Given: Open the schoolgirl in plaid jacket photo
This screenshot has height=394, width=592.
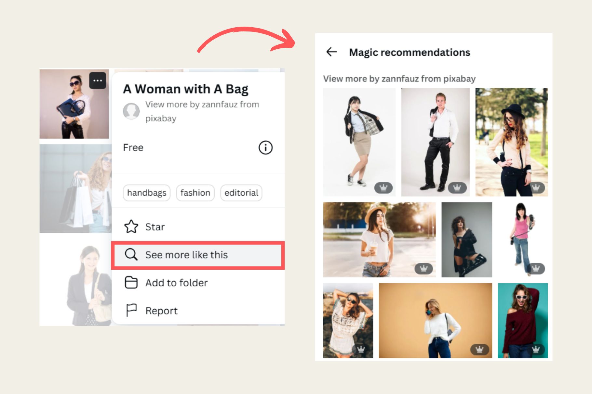Looking at the screenshot, I should coord(359,142).
